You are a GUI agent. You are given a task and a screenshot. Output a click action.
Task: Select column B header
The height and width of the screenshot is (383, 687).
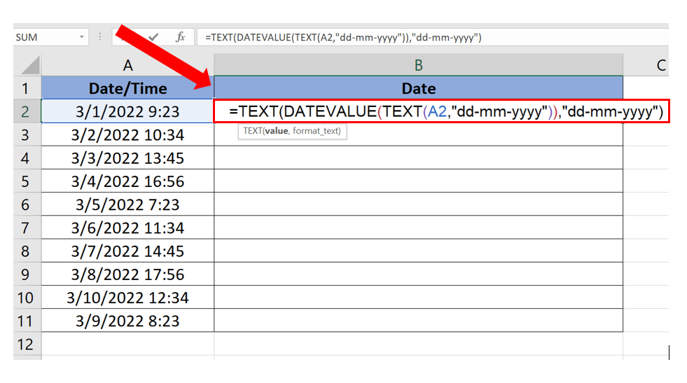[x=418, y=65]
